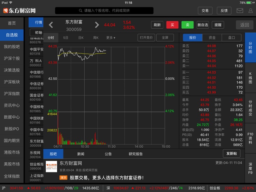Open 港股市场 in left menu
Screen dimensions: 256x192
(x=12, y=152)
